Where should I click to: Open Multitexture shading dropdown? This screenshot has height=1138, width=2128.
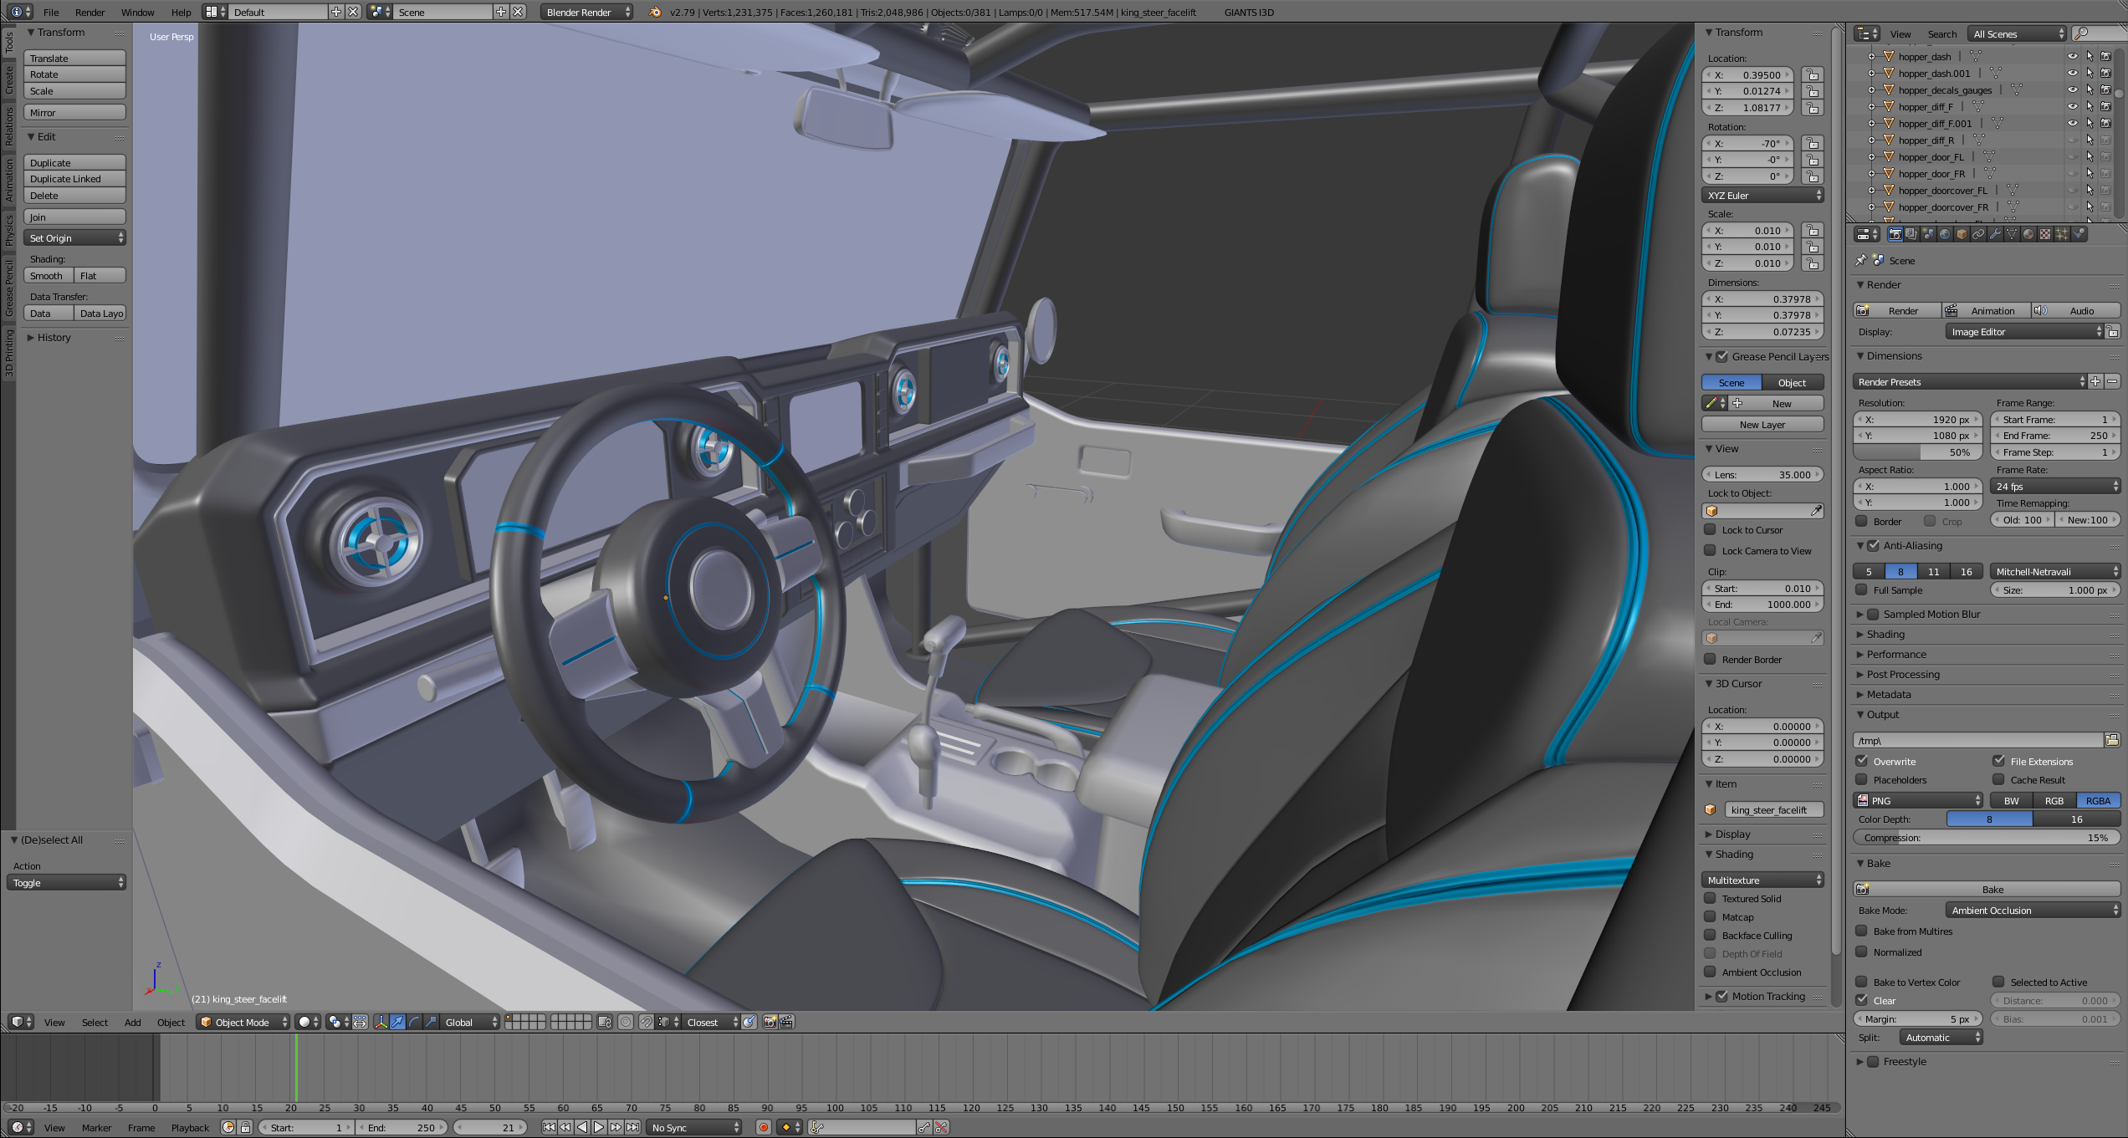1762,880
